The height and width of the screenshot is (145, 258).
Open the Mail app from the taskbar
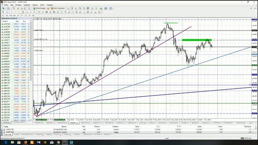52,142
